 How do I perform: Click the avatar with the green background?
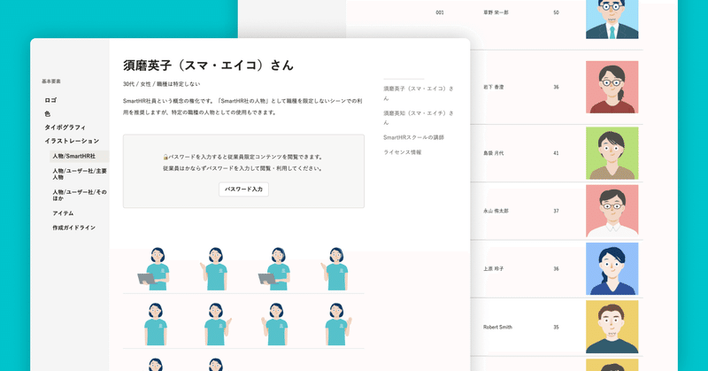(x=612, y=153)
